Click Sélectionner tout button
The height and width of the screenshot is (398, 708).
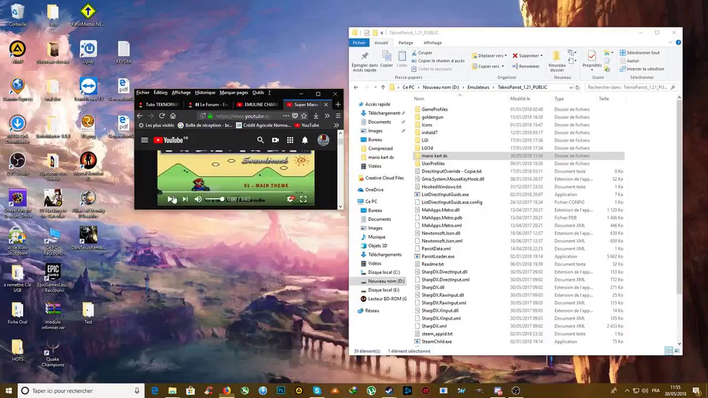click(x=639, y=53)
